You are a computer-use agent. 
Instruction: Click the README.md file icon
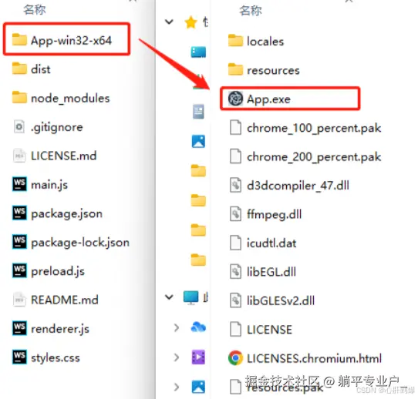[x=19, y=300]
